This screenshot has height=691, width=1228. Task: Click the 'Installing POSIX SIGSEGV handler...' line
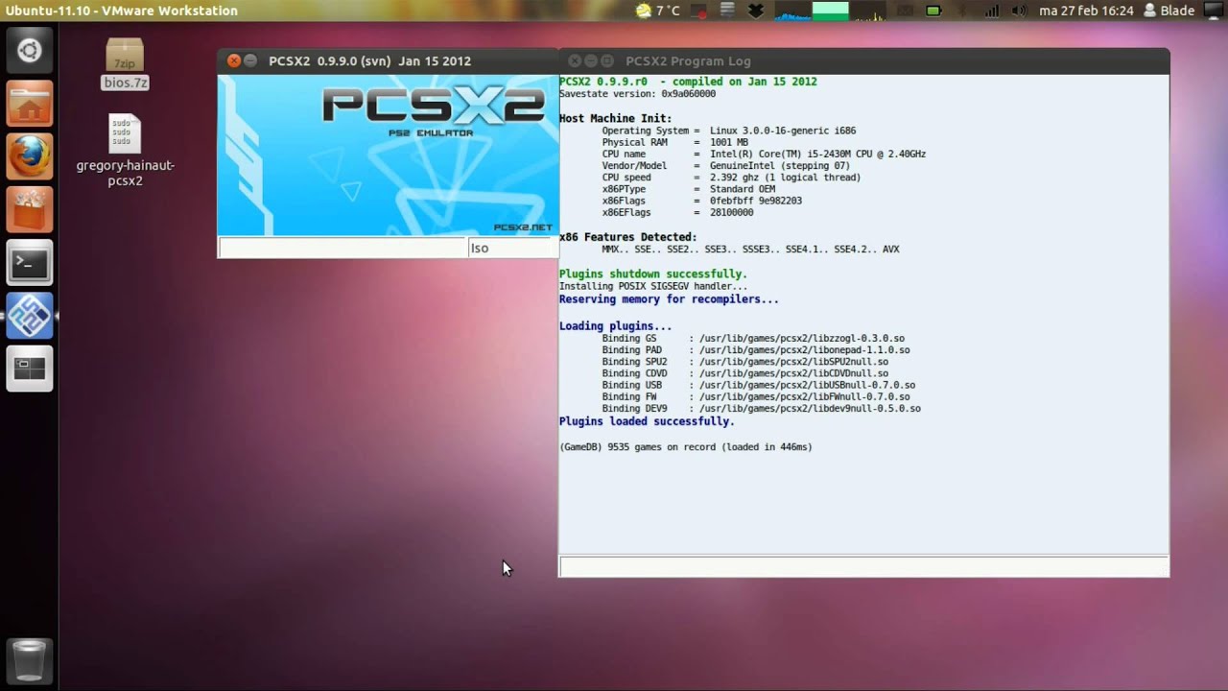coord(653,286)
